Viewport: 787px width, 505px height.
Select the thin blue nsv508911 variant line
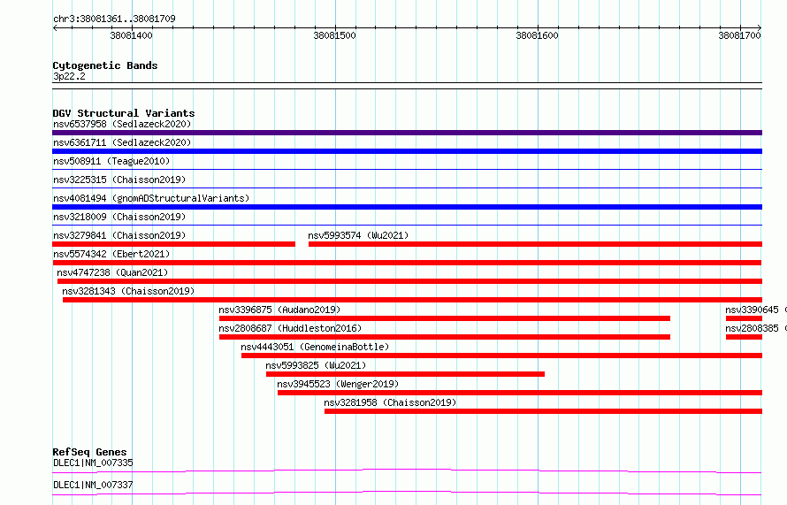tap(407, 170)
